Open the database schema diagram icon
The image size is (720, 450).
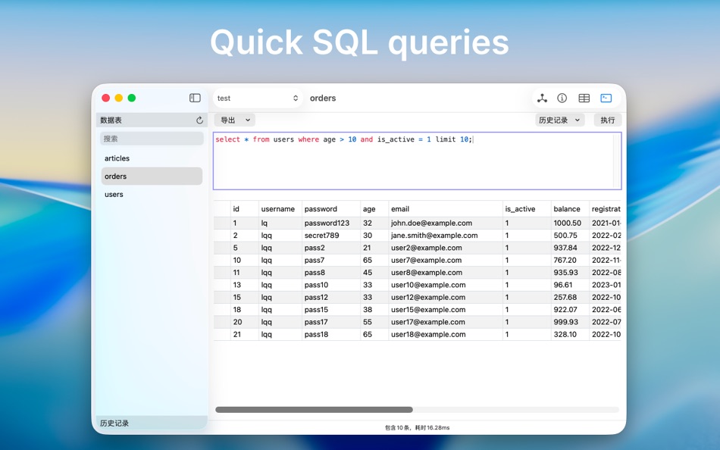click(541, 98)
